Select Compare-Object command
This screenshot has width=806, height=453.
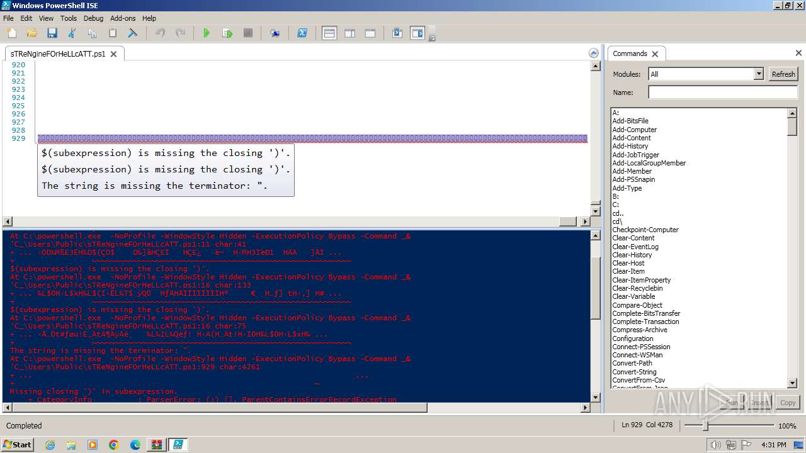coord(637,305)
